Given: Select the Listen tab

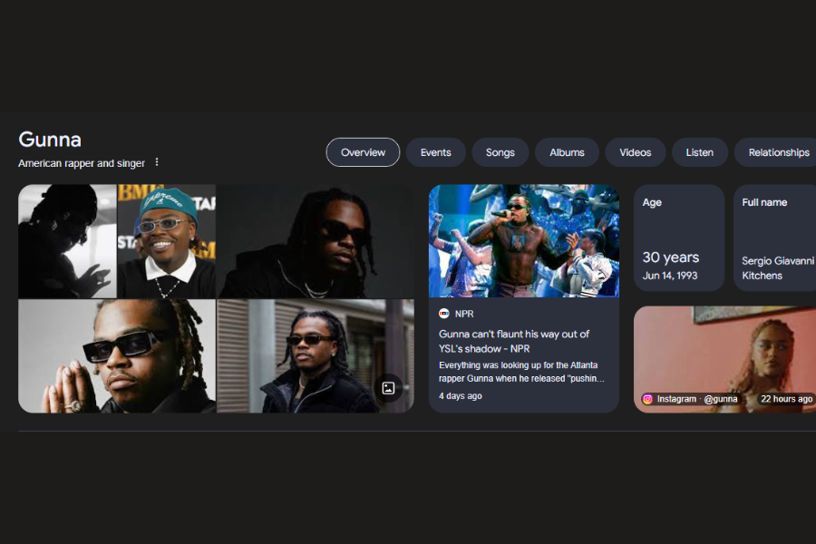Looking at the screenshot, I should (699, 152).
